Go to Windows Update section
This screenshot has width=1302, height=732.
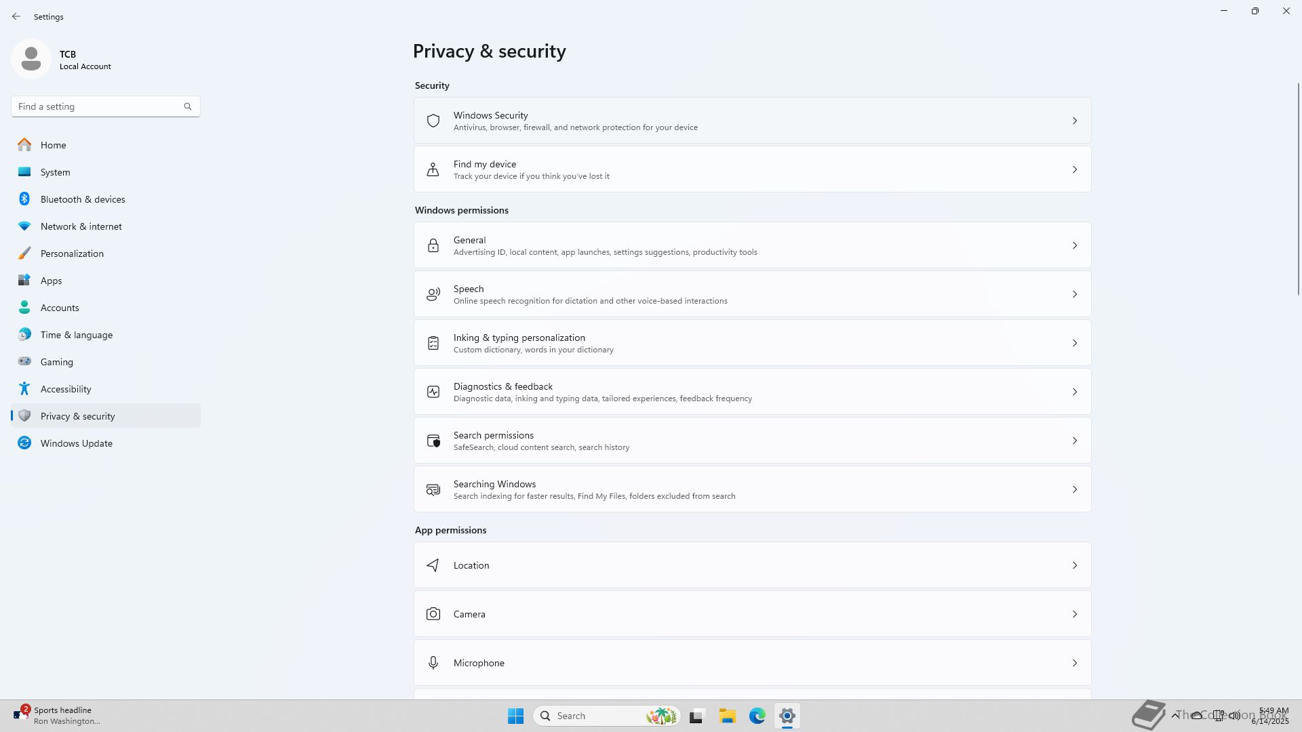click(76, 443)
